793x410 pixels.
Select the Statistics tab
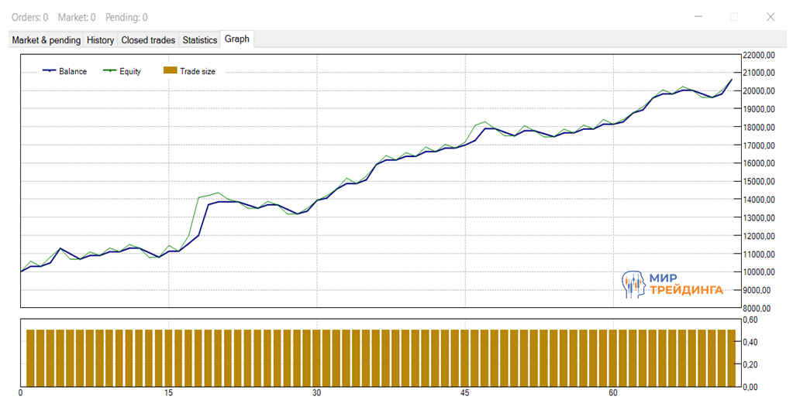coord(199,40)
